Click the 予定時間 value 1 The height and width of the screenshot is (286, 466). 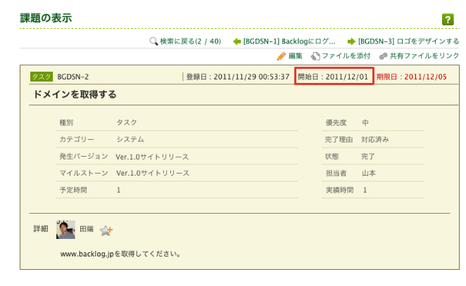coord(118,190)
